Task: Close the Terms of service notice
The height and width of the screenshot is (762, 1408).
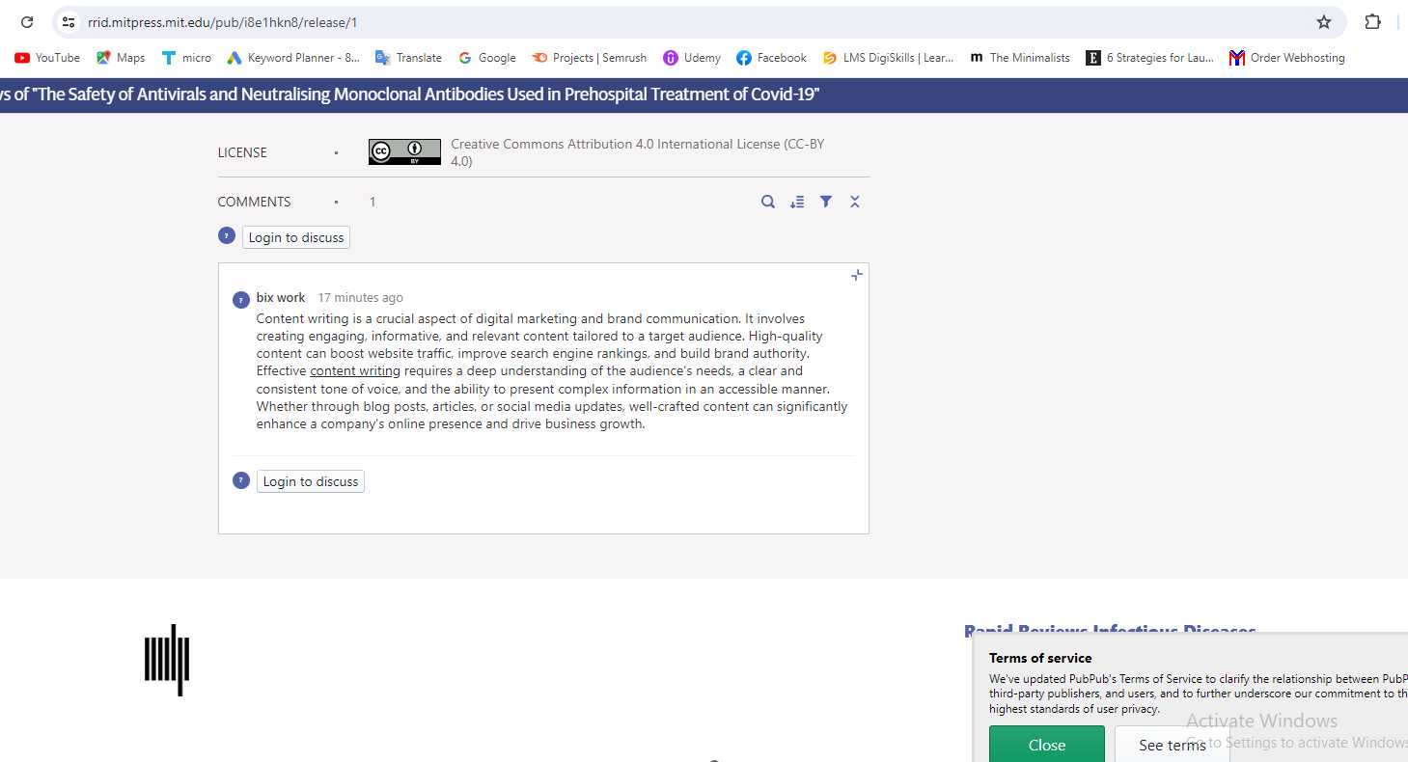Action: [x=1046, y=745]
